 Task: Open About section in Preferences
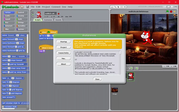coord(64,64)
